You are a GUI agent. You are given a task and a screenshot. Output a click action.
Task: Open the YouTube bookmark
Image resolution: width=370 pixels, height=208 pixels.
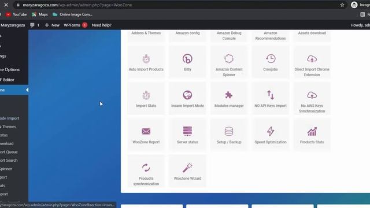[16, 14]
